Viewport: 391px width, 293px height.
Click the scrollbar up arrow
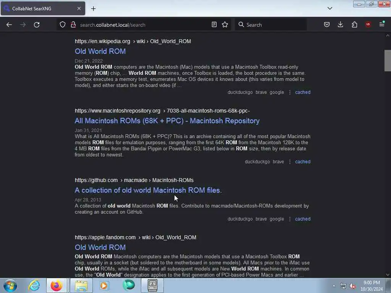pos(388,35)
